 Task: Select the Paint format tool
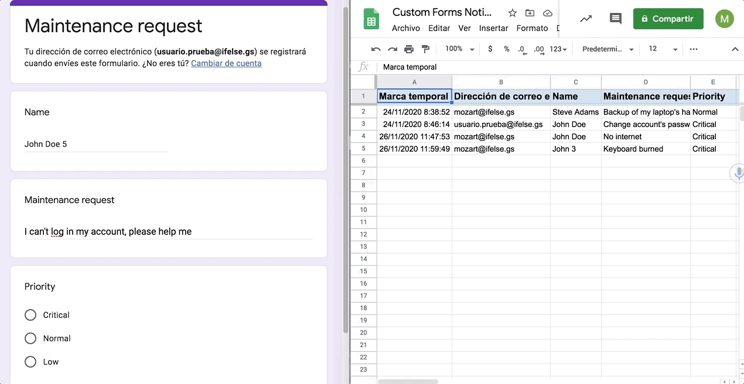(x=425, y=49)
